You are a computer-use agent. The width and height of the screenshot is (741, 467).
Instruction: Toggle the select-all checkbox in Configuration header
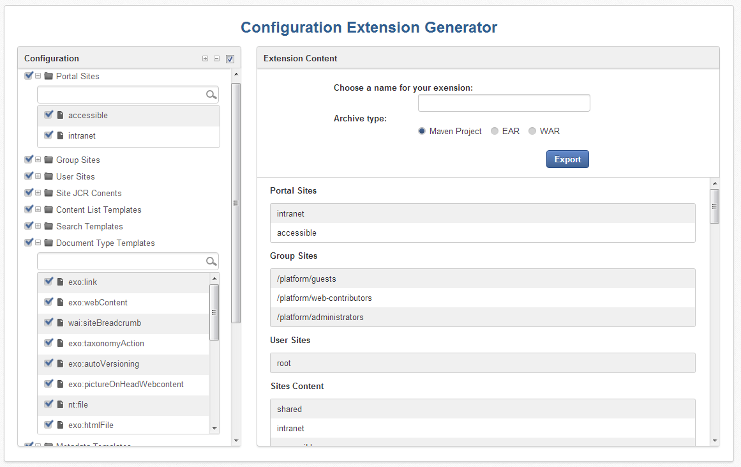click(x=230, y=59)
